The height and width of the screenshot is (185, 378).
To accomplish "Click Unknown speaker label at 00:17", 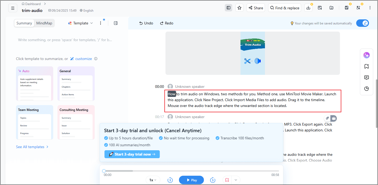I will point(190,117).
